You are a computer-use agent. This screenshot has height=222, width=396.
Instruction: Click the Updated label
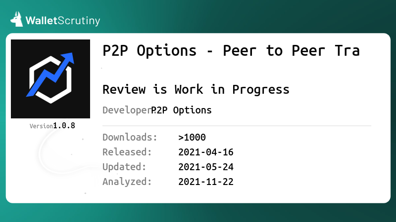124,167
